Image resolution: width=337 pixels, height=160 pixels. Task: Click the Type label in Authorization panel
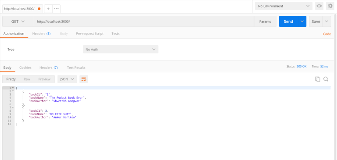pos(11,50)
